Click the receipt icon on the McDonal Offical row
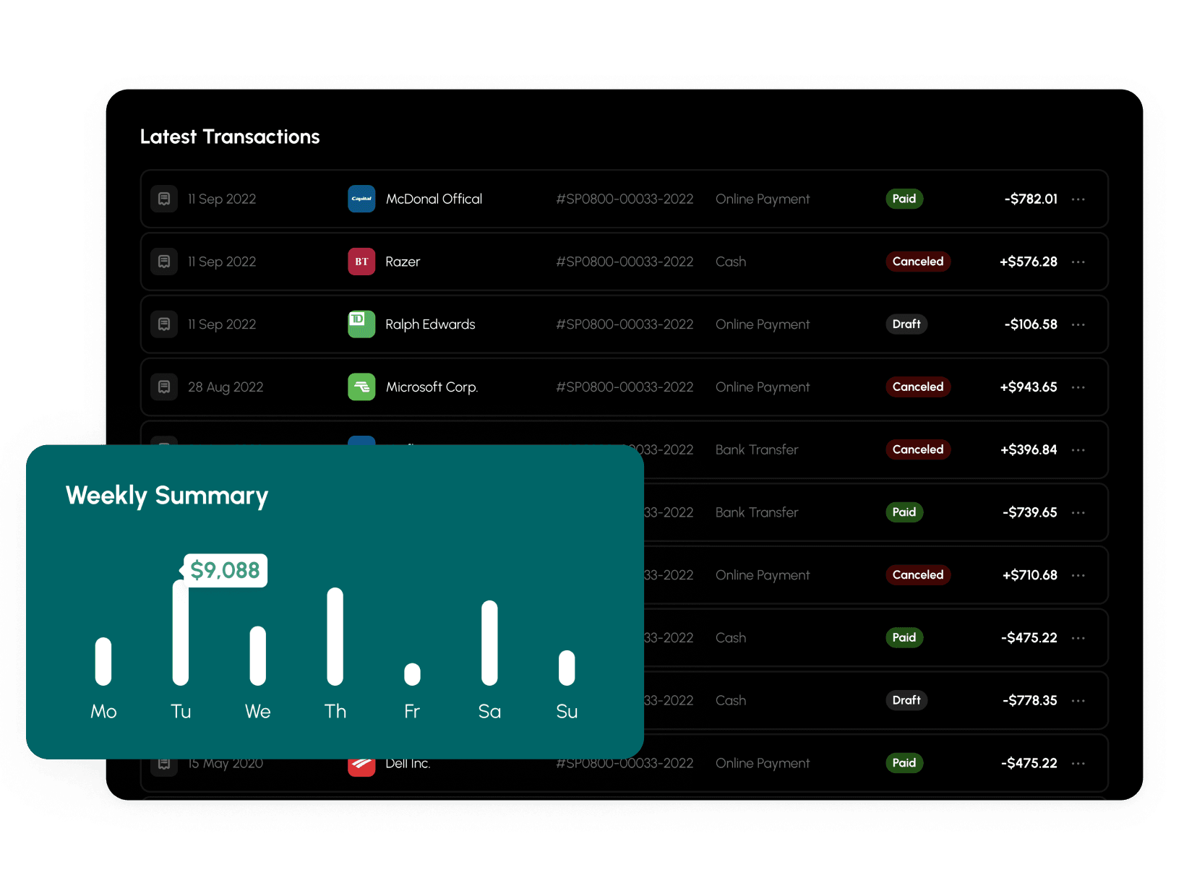The width and height of the screenshot is (1184, 888). tap(164, 199)
